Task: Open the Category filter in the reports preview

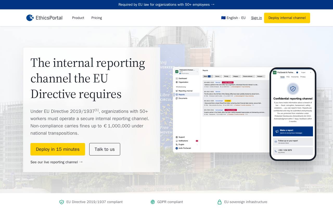Action: (x=236, y=76)
